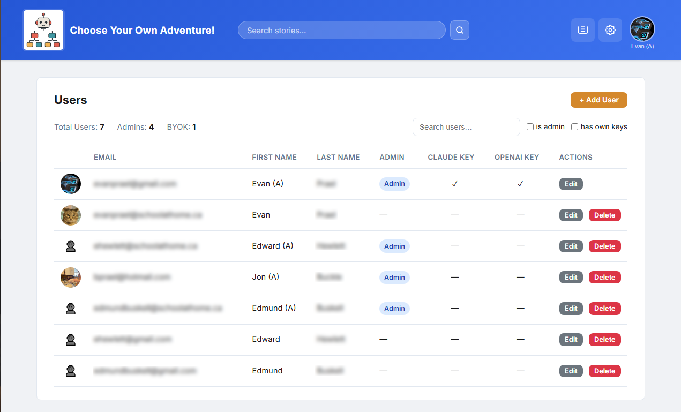
Task: Click first name cell 'Edmund (A)'
Action: pyautogui.click(x=274, y=308)
